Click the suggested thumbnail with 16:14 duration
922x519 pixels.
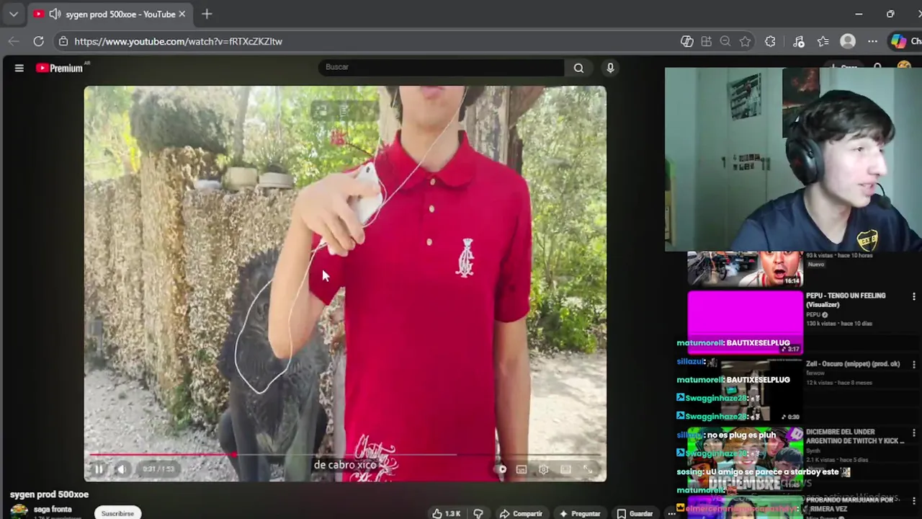tap(745, 269)
